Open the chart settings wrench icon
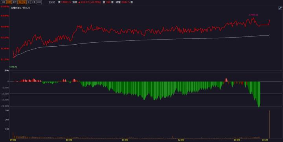The height and width of the screenshot is (142, 283). (x=280, y=8)
